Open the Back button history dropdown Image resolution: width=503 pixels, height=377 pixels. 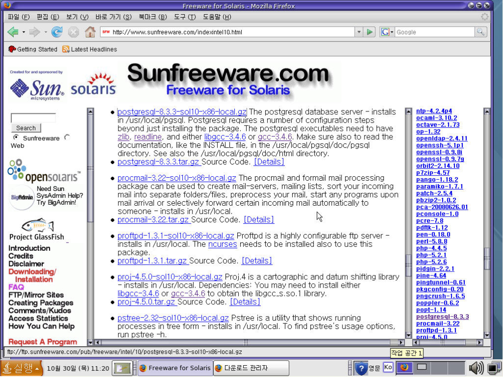click(24, 32)
